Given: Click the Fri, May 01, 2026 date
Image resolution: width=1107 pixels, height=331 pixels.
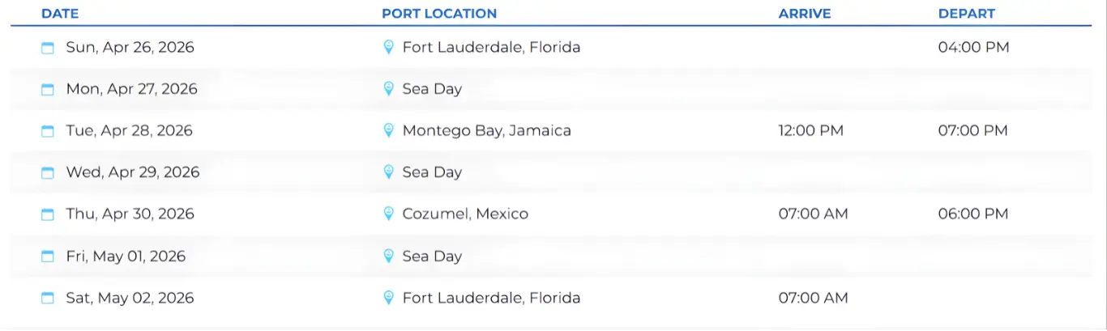Looking at the screenshot, I should coord(126,257).
